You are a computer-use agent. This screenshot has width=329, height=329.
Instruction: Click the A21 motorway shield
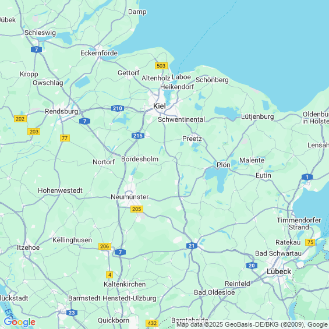tap(192, 246)
